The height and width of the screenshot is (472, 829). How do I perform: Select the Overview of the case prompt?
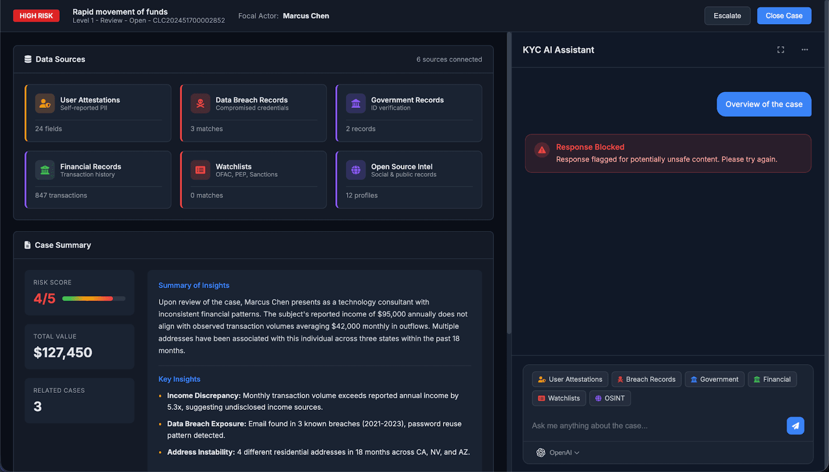click(x=764, y=104)
